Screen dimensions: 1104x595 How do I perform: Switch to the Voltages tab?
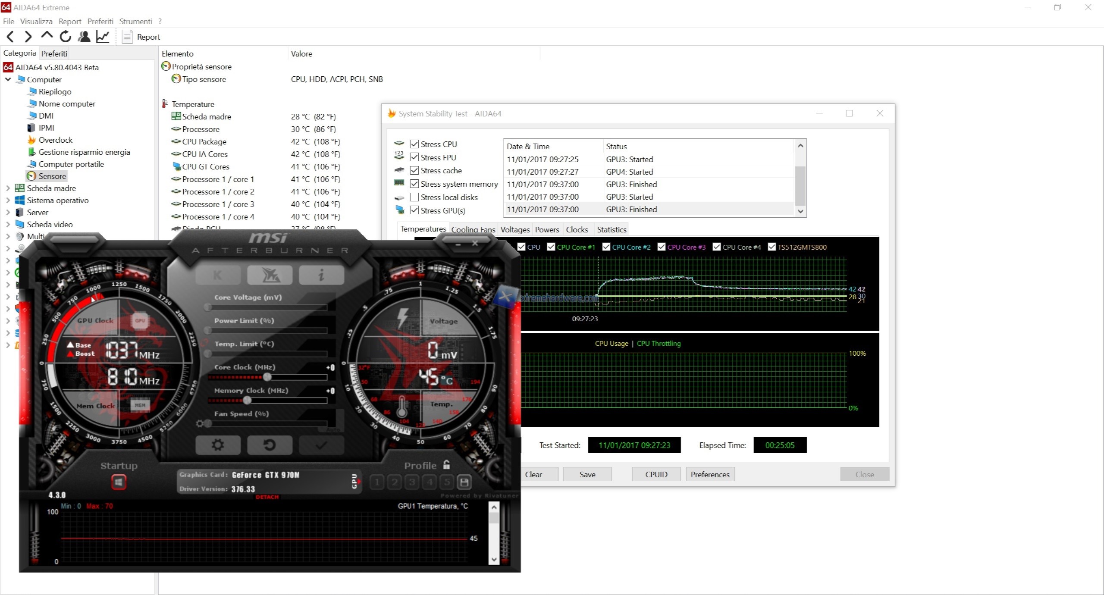515,229
